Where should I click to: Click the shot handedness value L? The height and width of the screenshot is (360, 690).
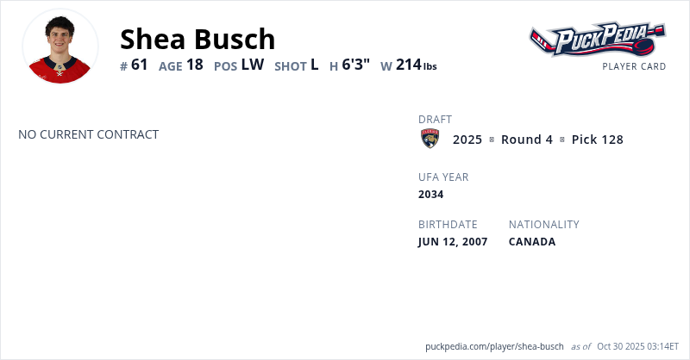(315, 65)
